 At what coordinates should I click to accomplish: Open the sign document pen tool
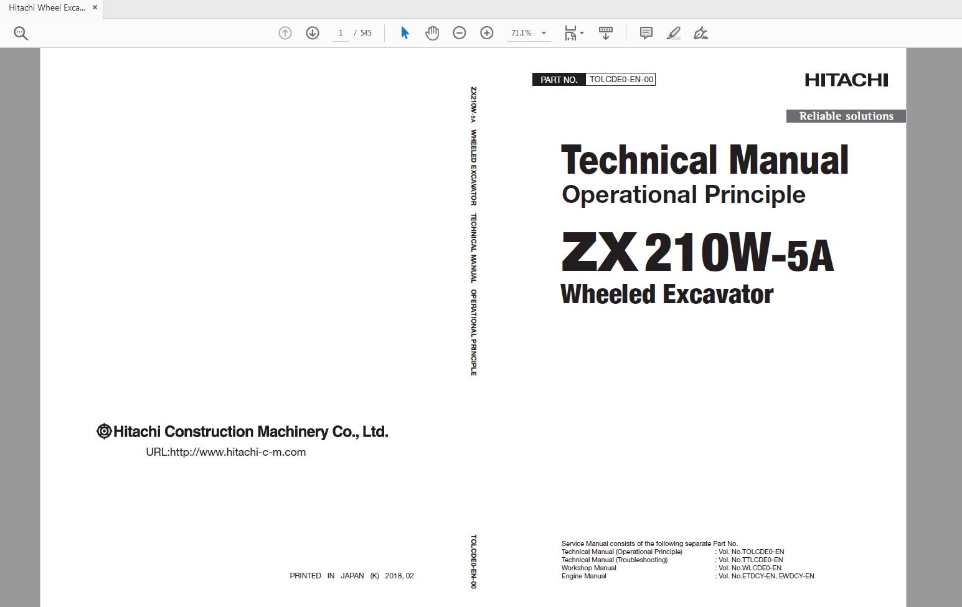701,33
